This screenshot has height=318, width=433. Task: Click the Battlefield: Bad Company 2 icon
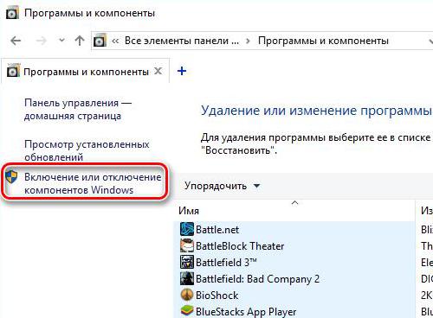coord(187,278)
